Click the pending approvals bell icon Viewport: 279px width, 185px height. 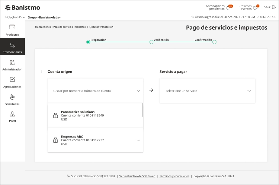(228, 8)
